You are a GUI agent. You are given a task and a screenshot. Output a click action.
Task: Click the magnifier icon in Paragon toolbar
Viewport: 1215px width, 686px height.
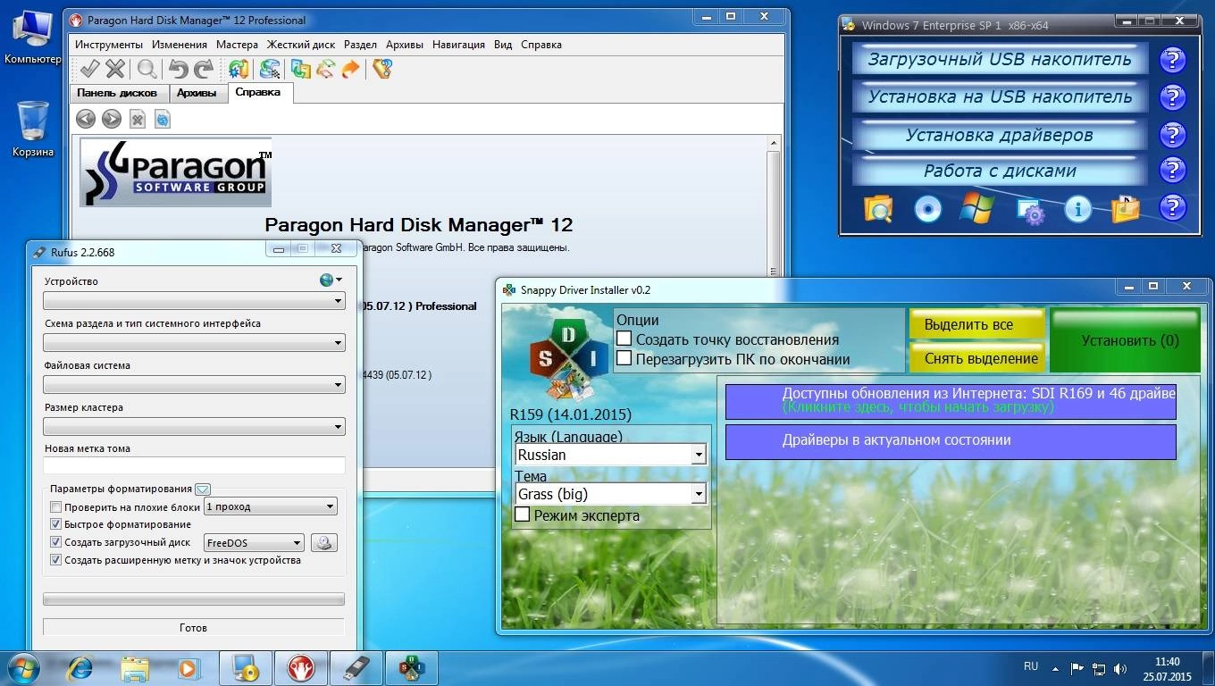(x=147, y=69)
